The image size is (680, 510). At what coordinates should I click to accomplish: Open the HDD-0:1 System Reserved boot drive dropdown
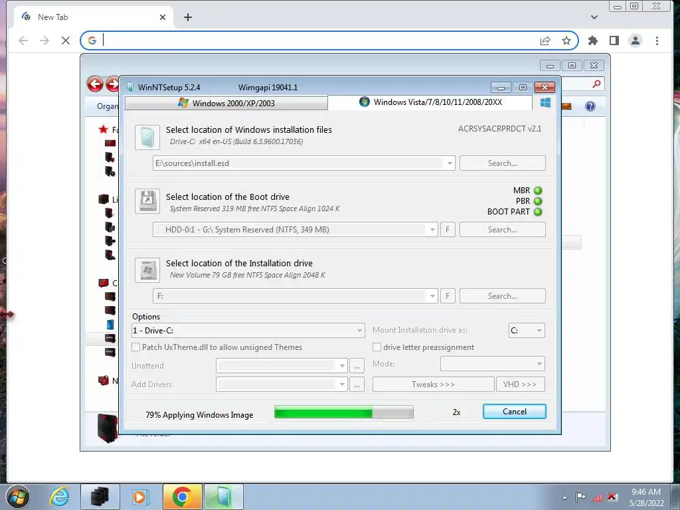432,229
